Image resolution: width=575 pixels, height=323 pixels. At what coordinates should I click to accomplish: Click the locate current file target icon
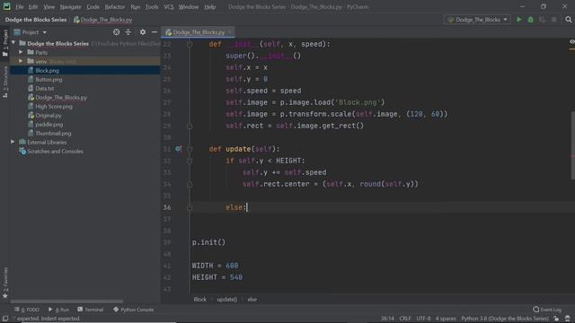(x=116, y=32)
